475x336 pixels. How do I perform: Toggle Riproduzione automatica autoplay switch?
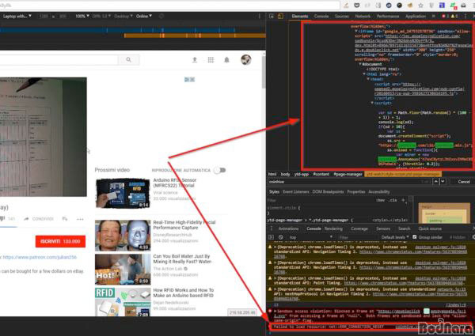click(x=219, y=170)
